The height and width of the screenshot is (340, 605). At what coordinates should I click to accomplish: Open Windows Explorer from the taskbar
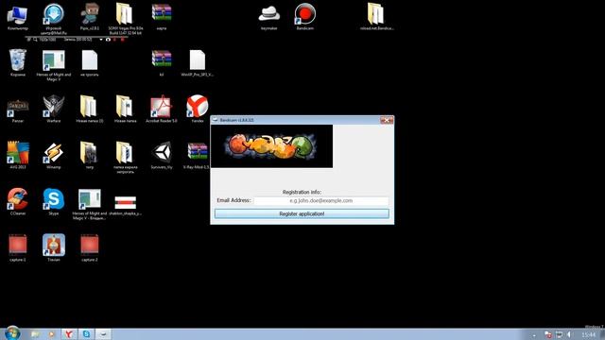pyautogui.click(x=35, y=333)
